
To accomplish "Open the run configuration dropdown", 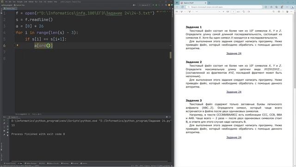I will (x=145, y=5).
